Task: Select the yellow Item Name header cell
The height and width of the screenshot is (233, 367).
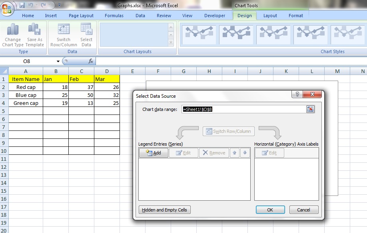Action: pos(26,79)
